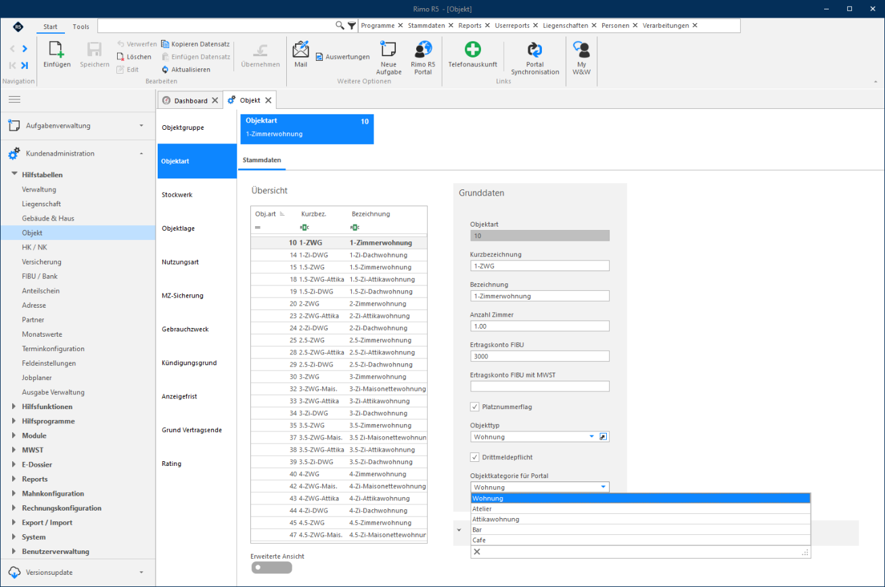The height and width of the screenshot is (587, 885).
Task: Close the Objekt tab
Action: [268, 100]
